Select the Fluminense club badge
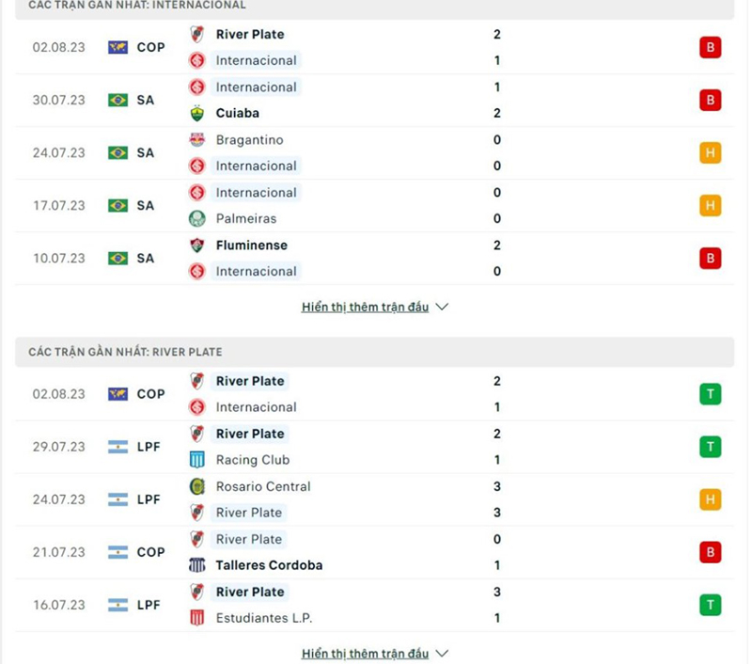Image resolution: width=752 pixels, height=664 pixels. (x=196, y=245)
